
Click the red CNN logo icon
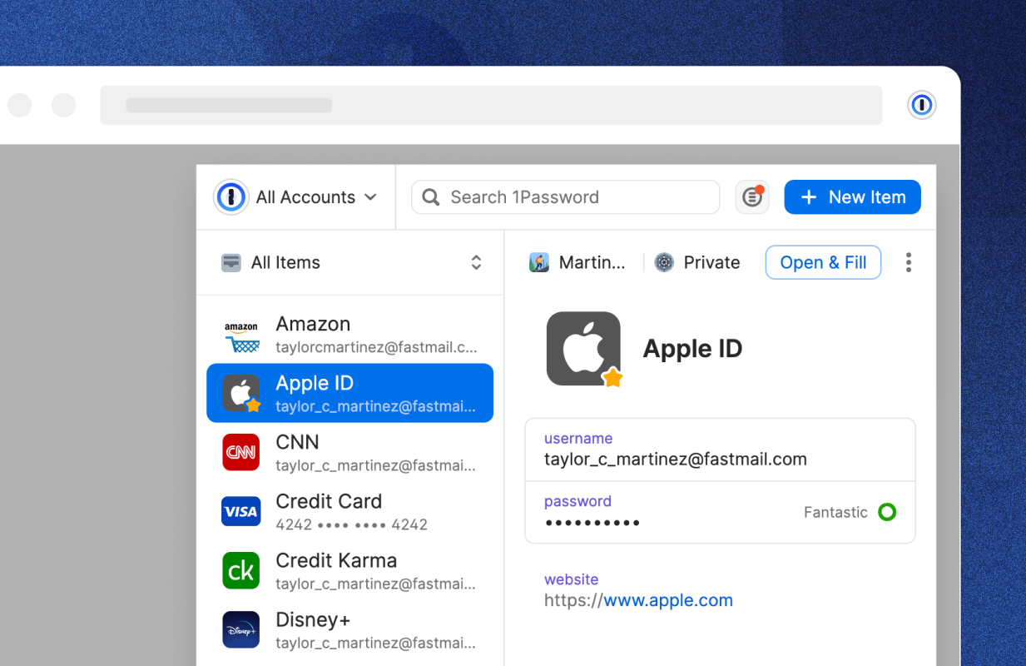point(241,452)
